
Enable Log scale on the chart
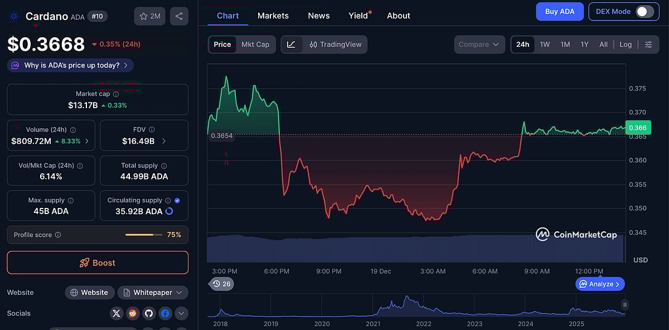(626, 44)
